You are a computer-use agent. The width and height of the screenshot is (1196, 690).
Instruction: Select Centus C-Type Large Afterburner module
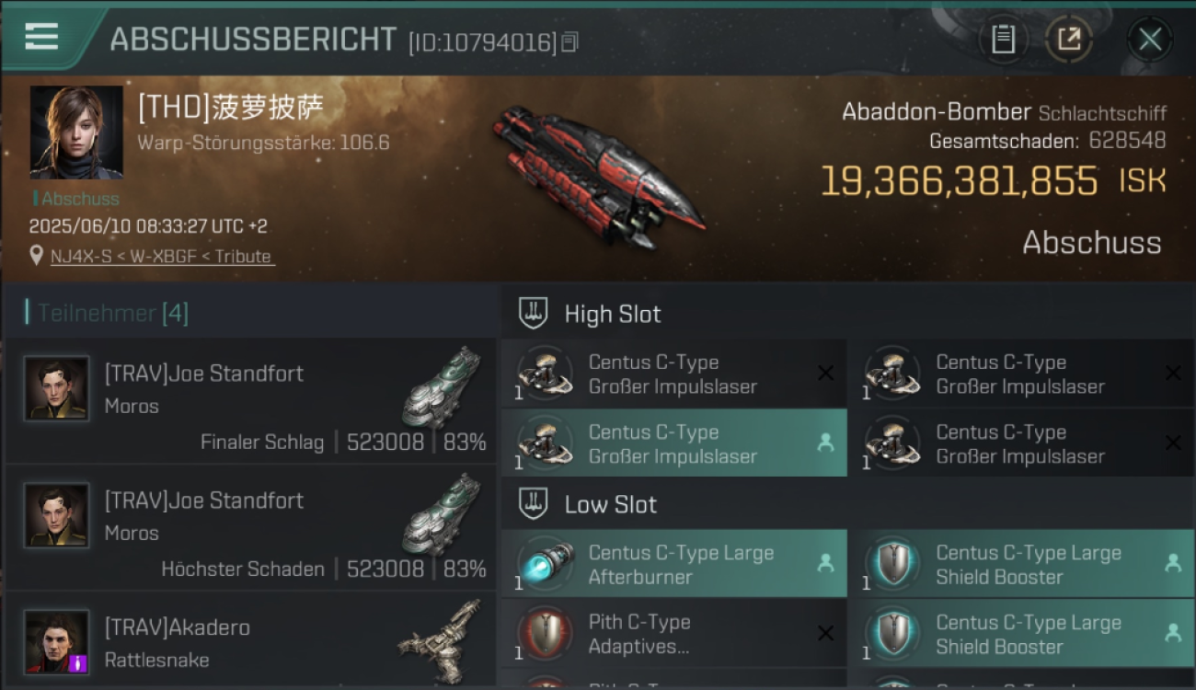[x=674, y=564]
